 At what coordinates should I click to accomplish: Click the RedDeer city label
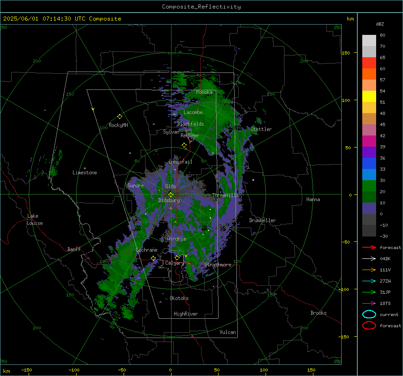(190, 135)
